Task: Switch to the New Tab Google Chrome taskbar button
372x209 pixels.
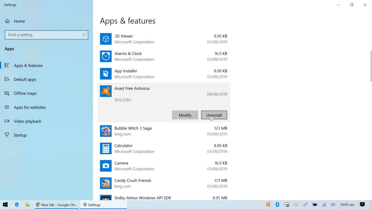Action: [x=57, y=204]
